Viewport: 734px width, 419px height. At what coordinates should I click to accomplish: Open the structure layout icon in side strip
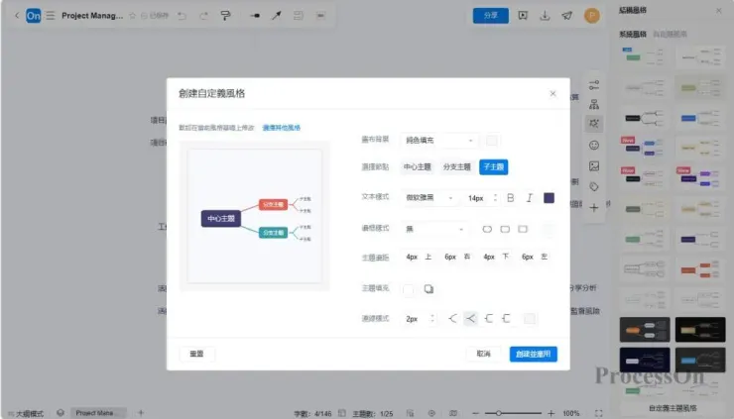(594, 104)
